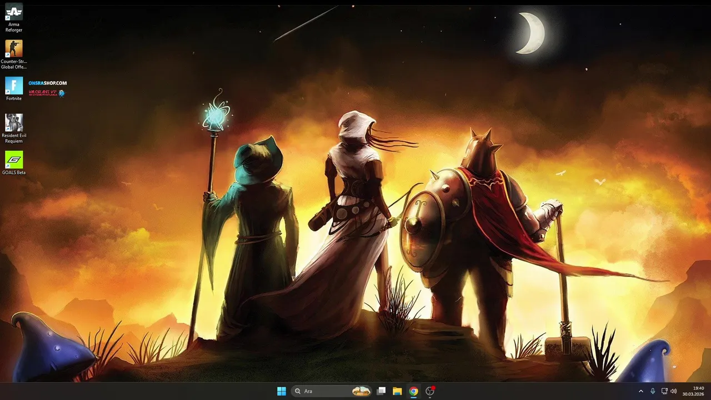Viewport: 711px width, 400px height.
Task: Click the search highlight image in search box
Action: tap(361, 391)
